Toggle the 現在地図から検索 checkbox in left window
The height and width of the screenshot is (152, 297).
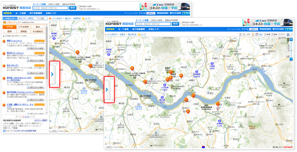pos(78,6)
